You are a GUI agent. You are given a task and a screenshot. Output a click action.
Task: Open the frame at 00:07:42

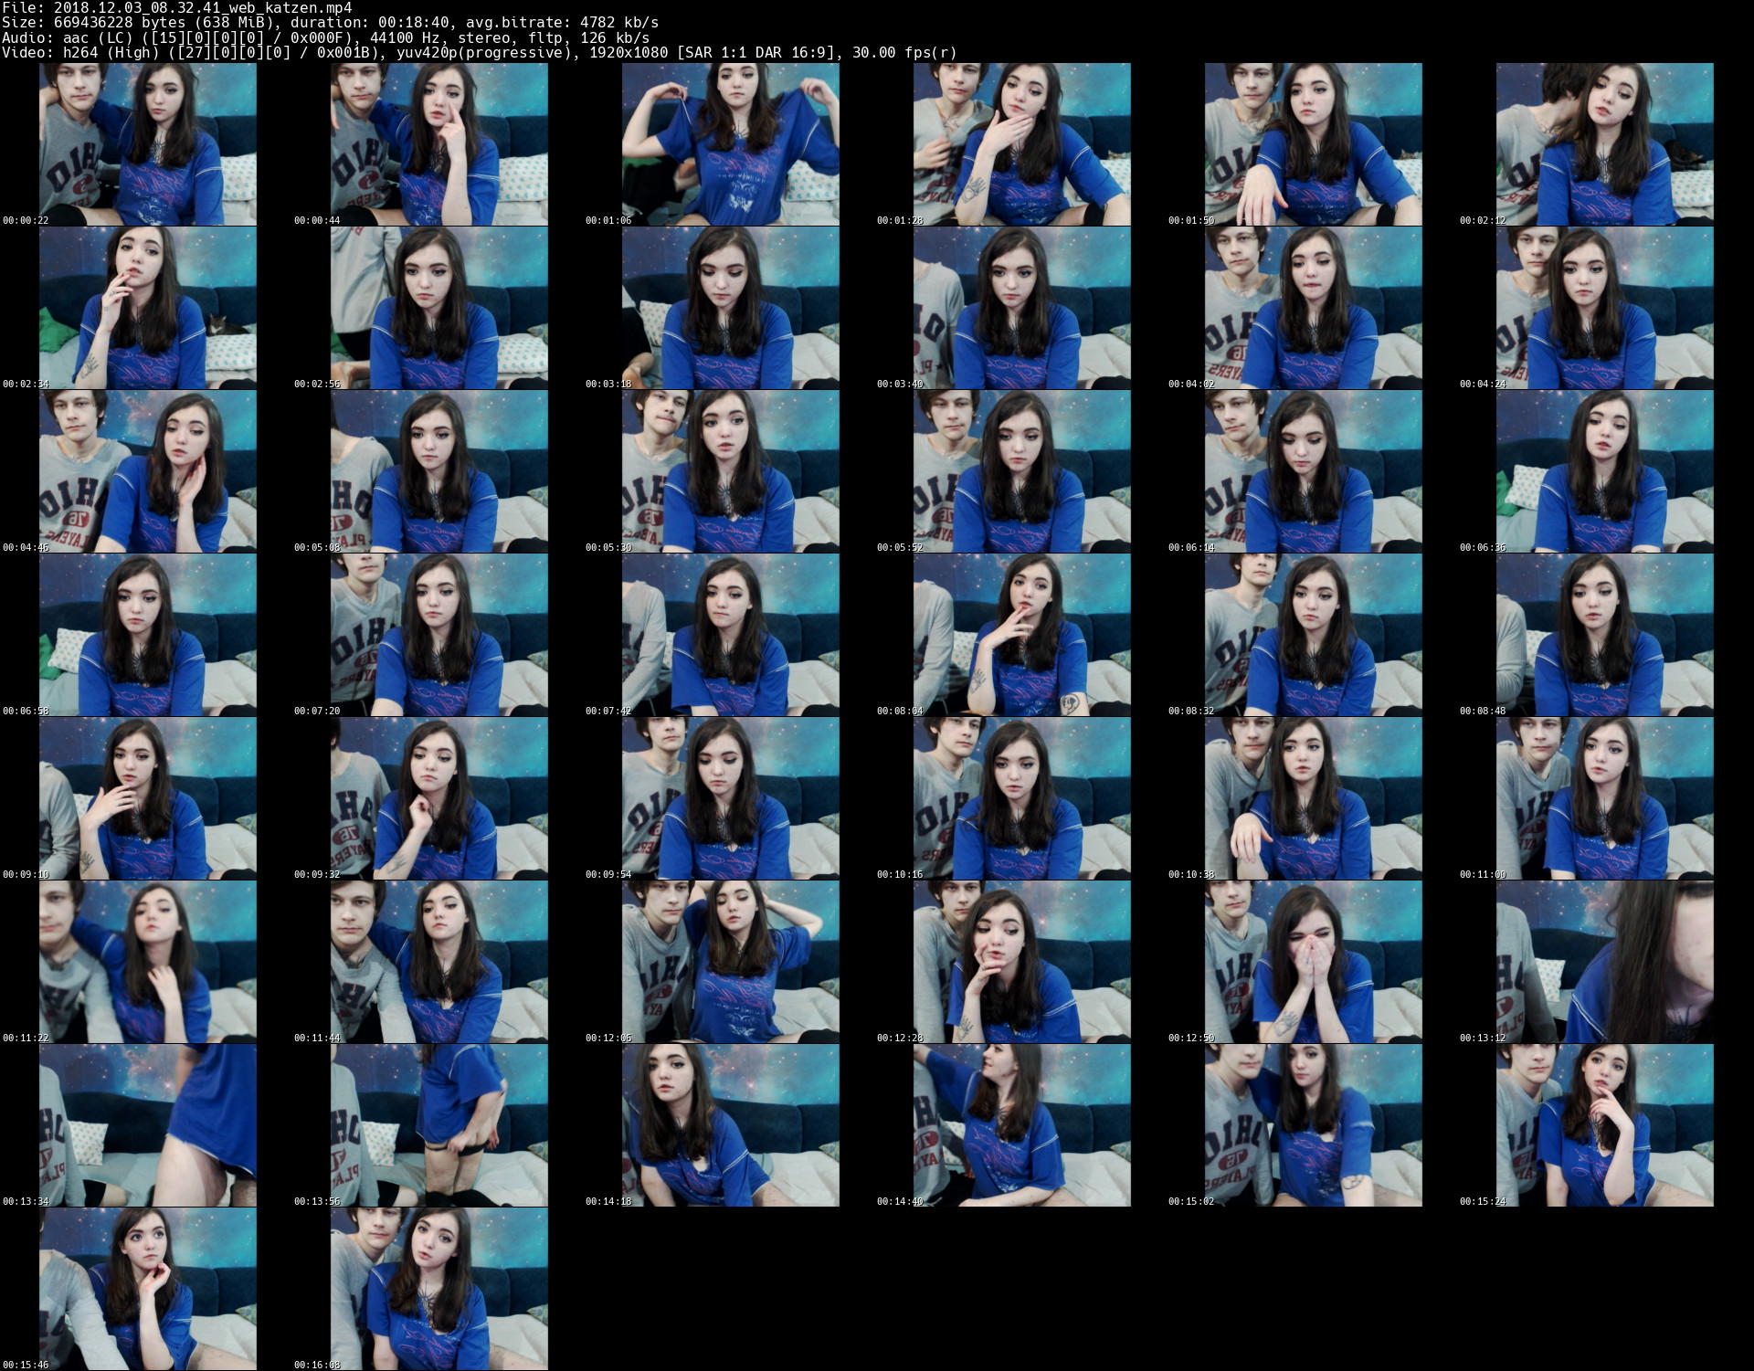731,635
